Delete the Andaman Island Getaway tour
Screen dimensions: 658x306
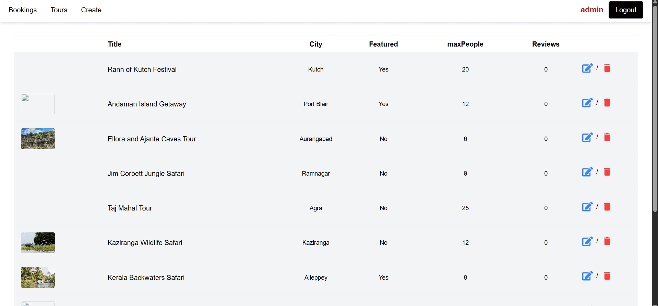pyautogui.click(x=607, y=103)
